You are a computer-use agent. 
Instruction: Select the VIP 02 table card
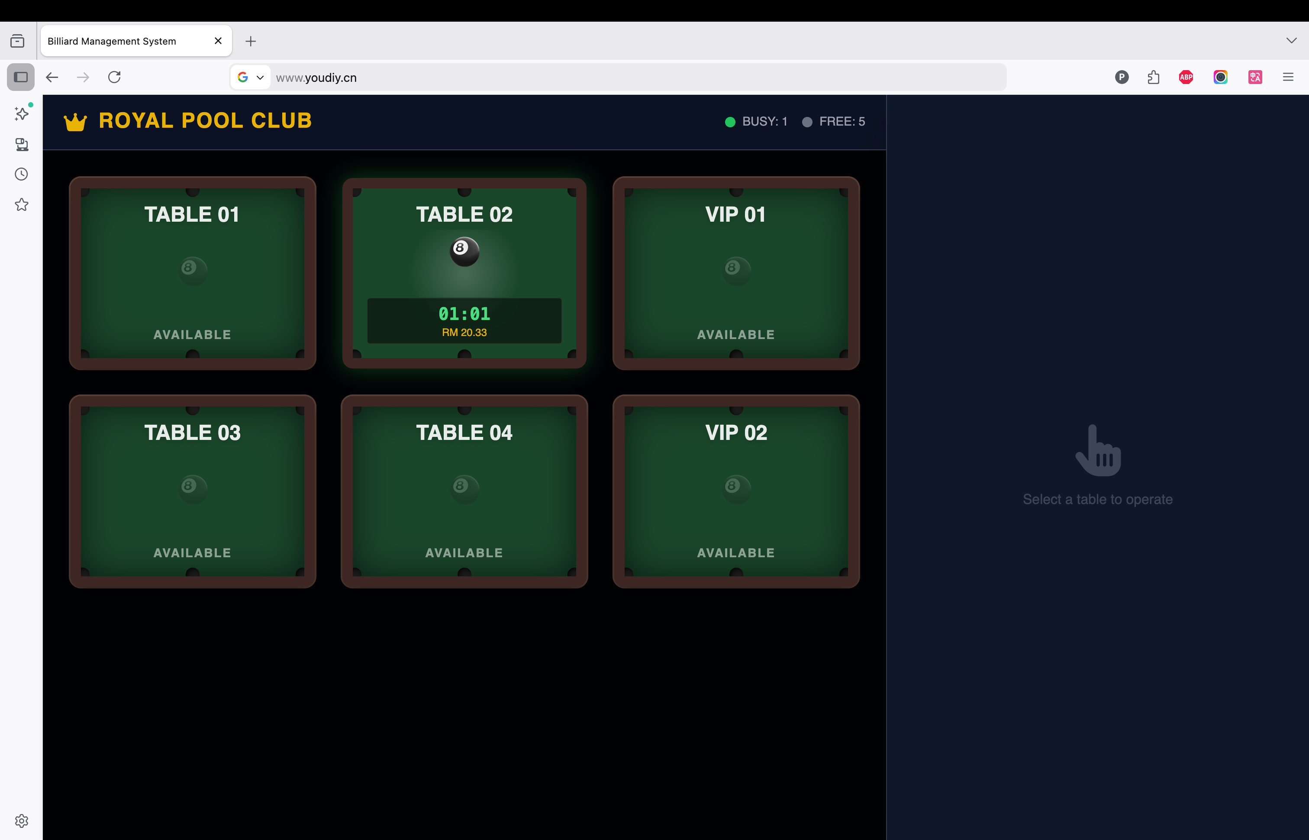tap(735, 491)
